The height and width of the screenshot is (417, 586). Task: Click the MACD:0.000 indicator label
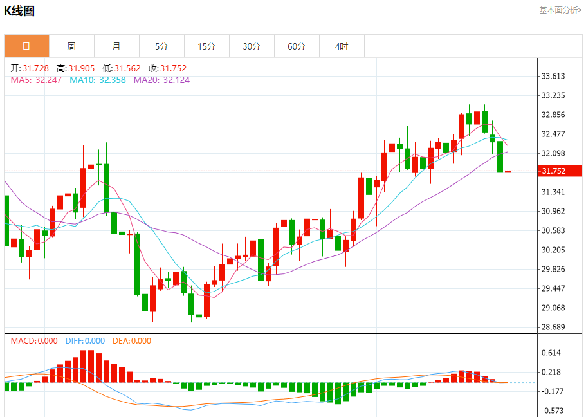pyautogui.click(x=34, y=341)
